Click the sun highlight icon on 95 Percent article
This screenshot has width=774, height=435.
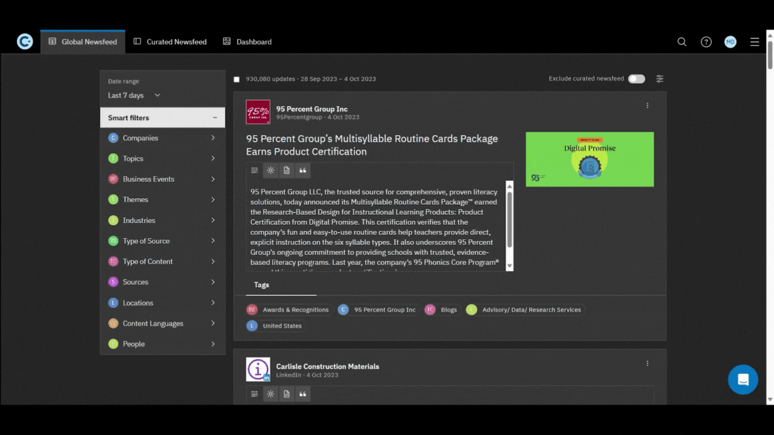point(271,171)
